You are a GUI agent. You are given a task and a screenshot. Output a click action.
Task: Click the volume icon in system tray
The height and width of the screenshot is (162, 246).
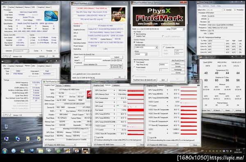pyautogui.click(x=231, y=151)
